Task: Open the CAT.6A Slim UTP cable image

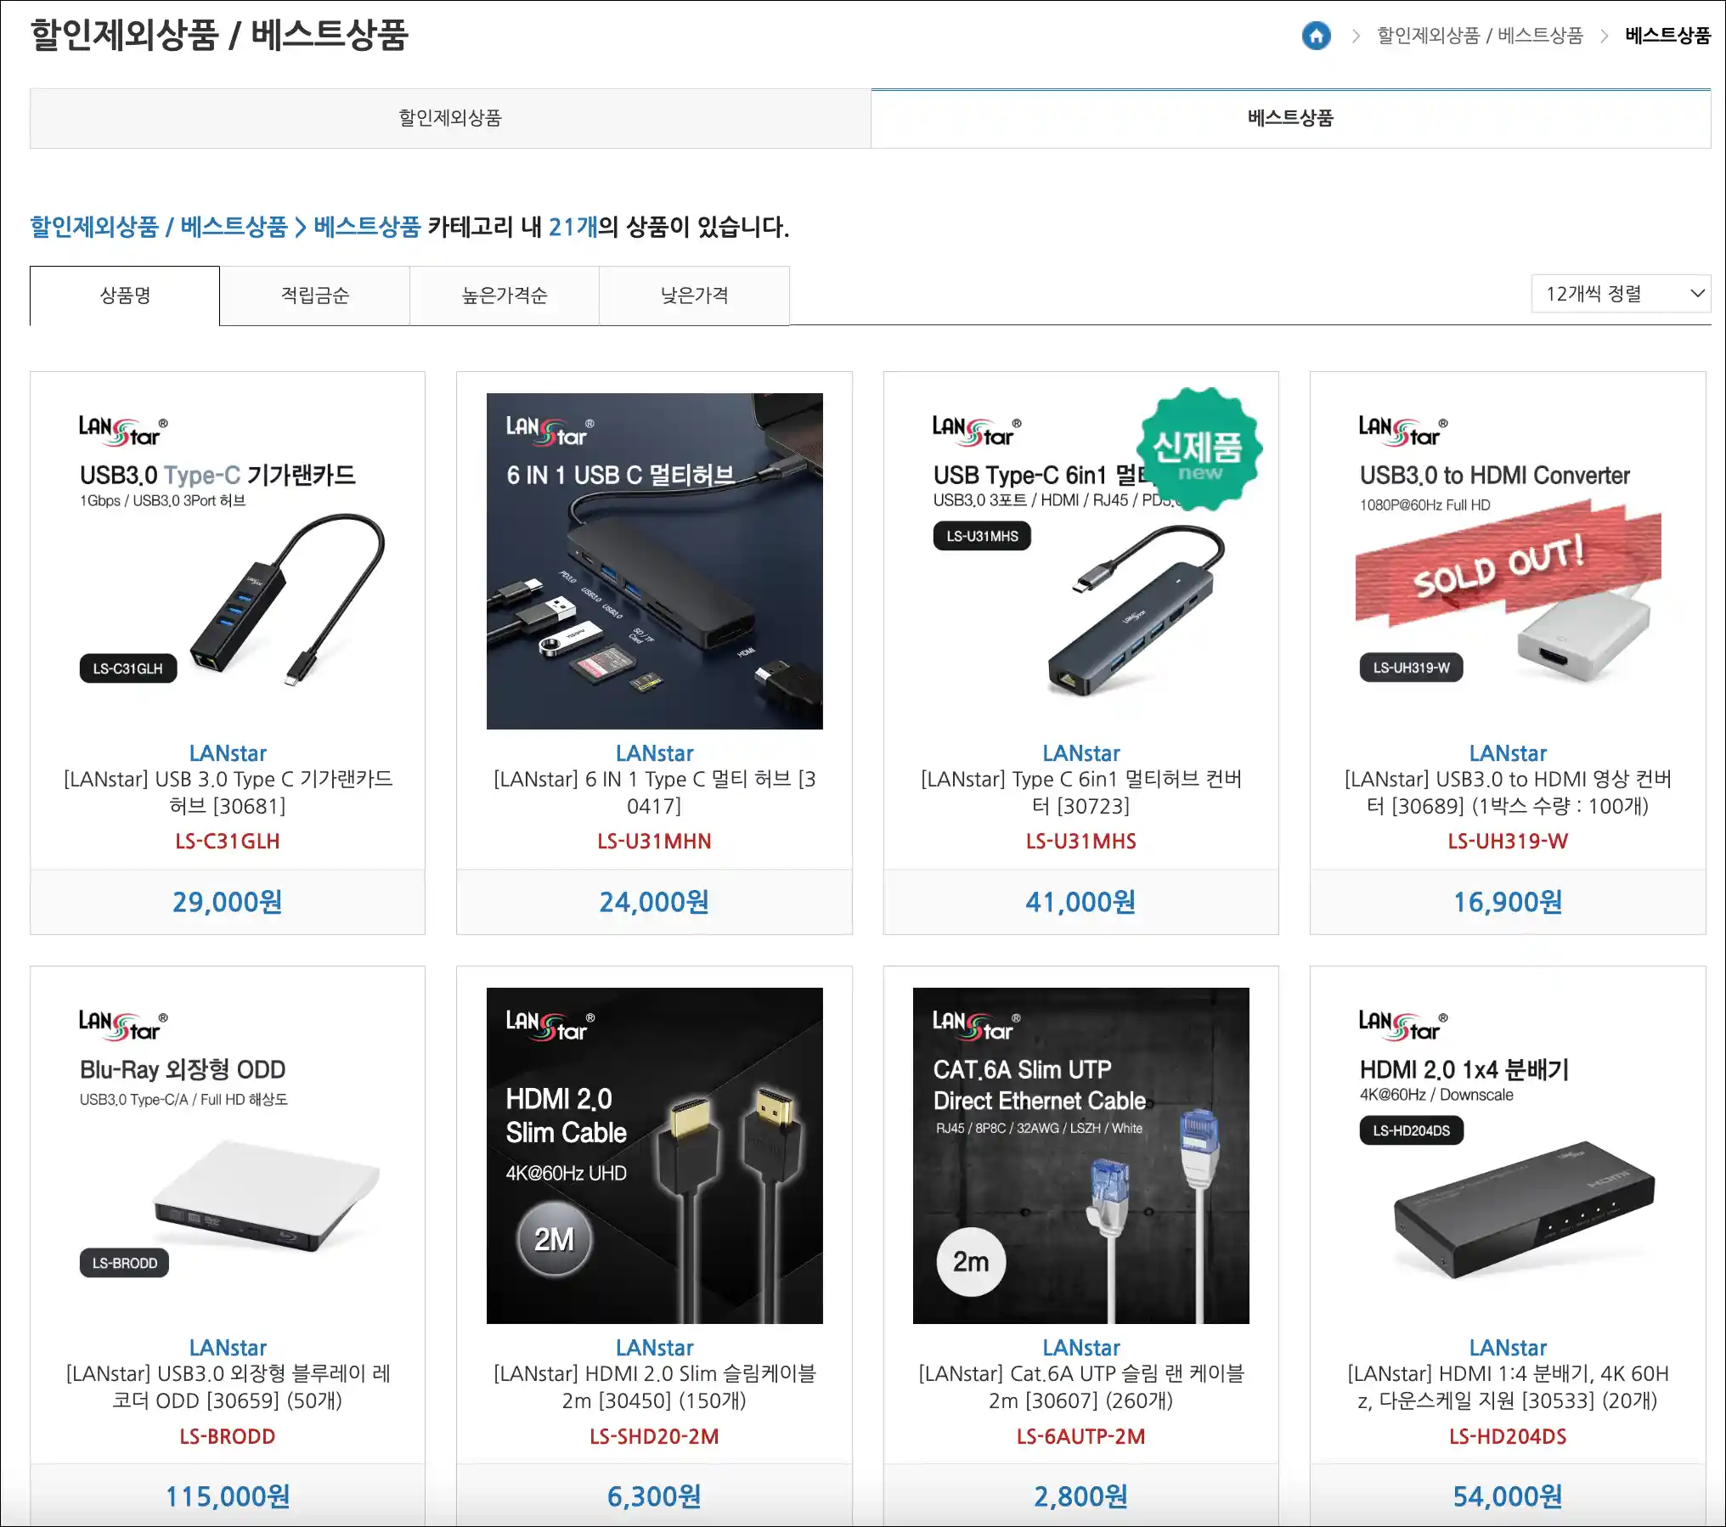Action: pos(1080,1156)
